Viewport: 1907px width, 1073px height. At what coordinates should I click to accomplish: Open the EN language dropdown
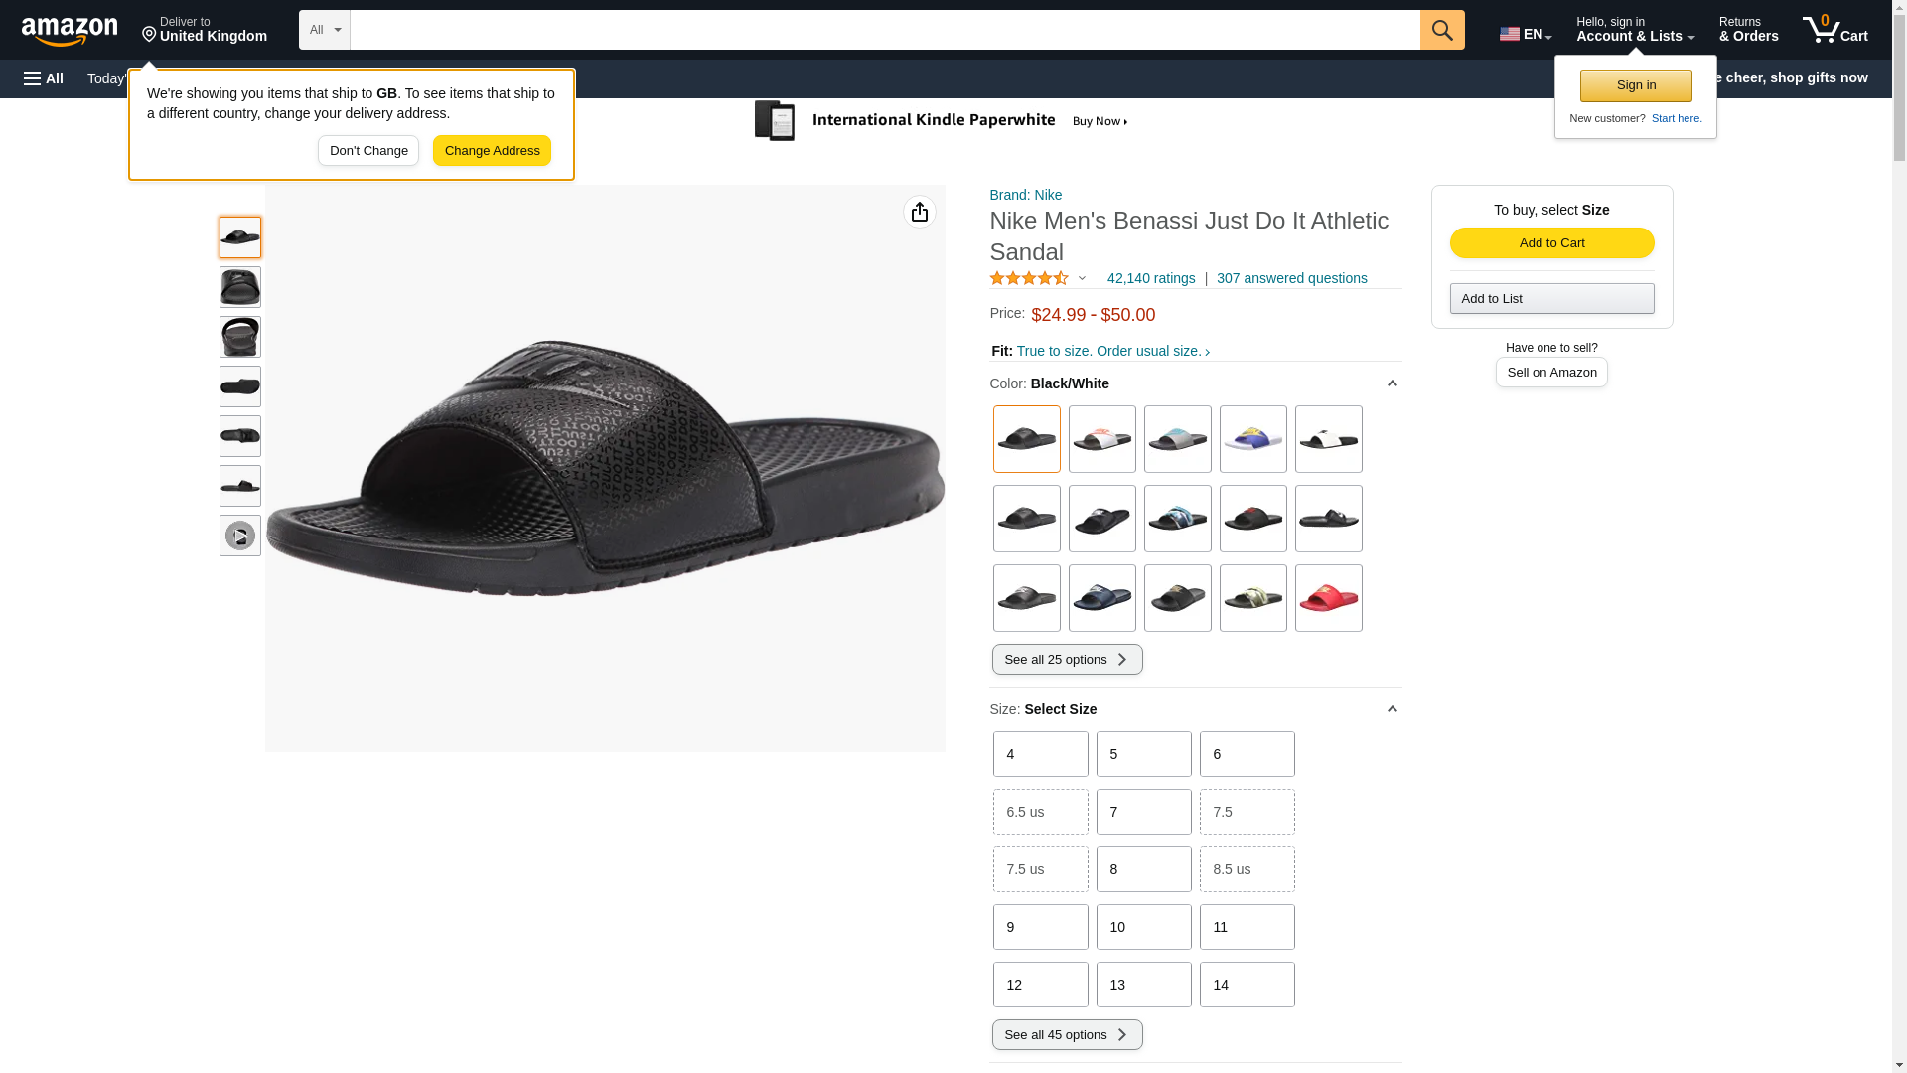[x=1525, y=34]
